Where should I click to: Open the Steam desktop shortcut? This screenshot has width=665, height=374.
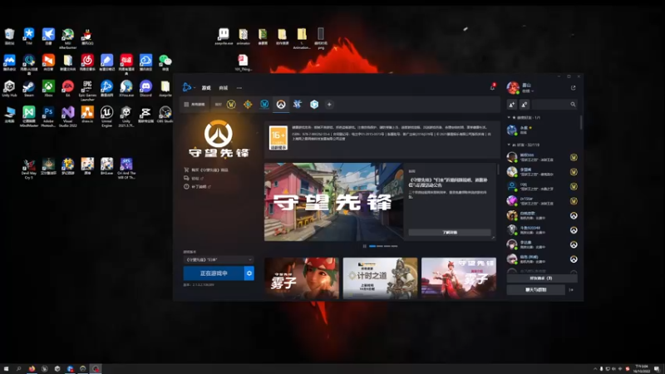tap(29, 89)
